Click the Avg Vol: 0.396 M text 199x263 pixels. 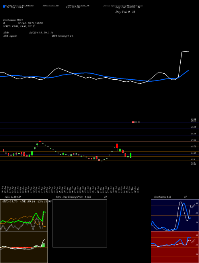coord(128,8)
